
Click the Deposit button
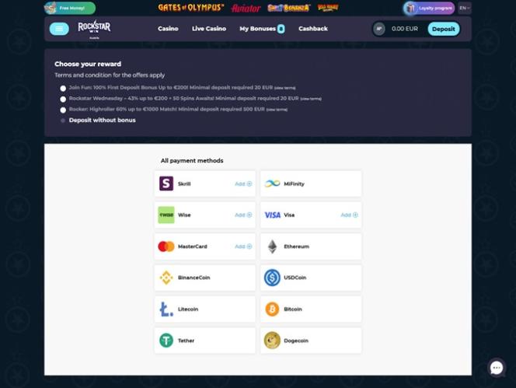pyautogui.click(x=443, y=29)
